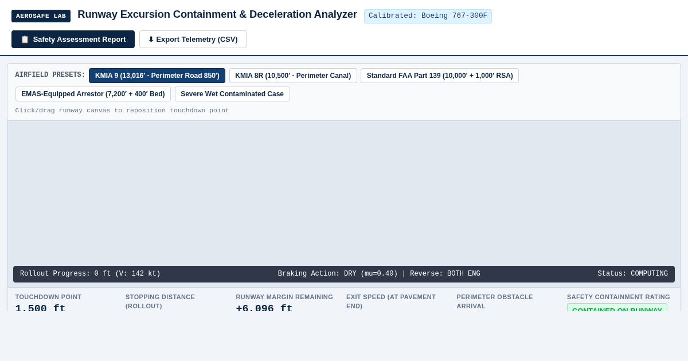Image resolution: width=688 pixels, height=361 pixels.
Task: Click the Calibrated: Boeing 767-300F badge
Action: click(x=428, y=16)
